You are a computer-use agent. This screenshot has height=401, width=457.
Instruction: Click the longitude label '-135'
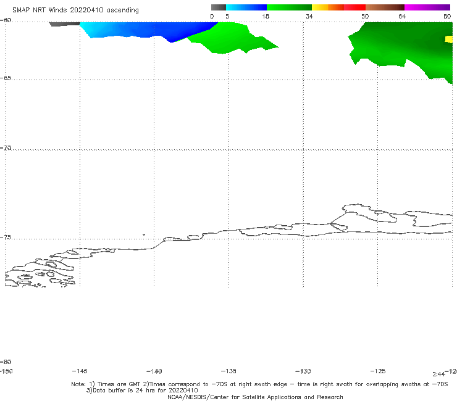(228, 371)
